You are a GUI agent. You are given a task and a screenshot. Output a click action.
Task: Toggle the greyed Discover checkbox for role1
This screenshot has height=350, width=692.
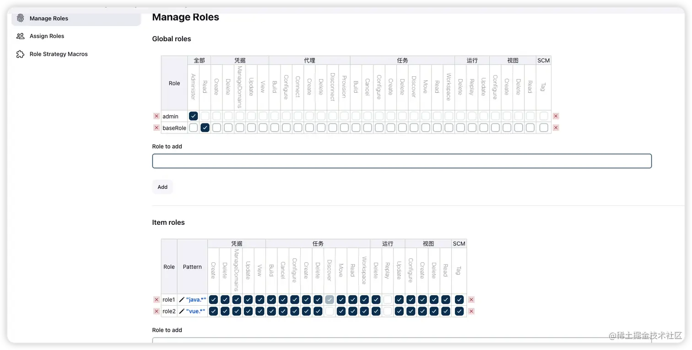coord(330,300)
